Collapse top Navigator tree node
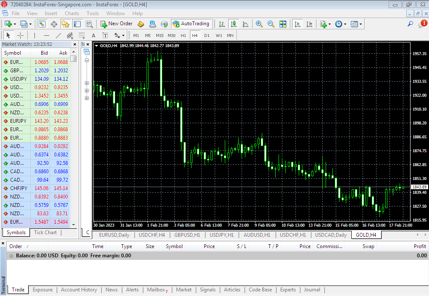The width and height of the screenshot is (429, 296). (87, 60)
